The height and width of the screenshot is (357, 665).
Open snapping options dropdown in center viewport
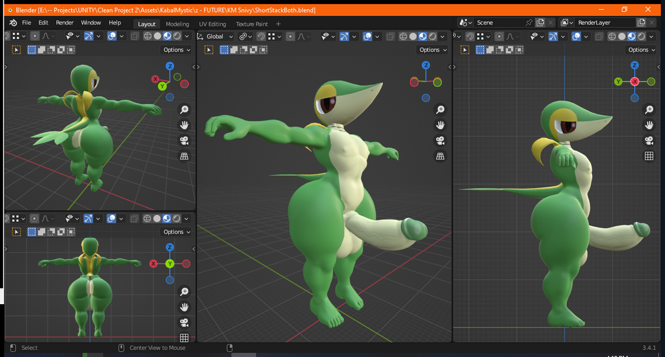tap(275, 37)
